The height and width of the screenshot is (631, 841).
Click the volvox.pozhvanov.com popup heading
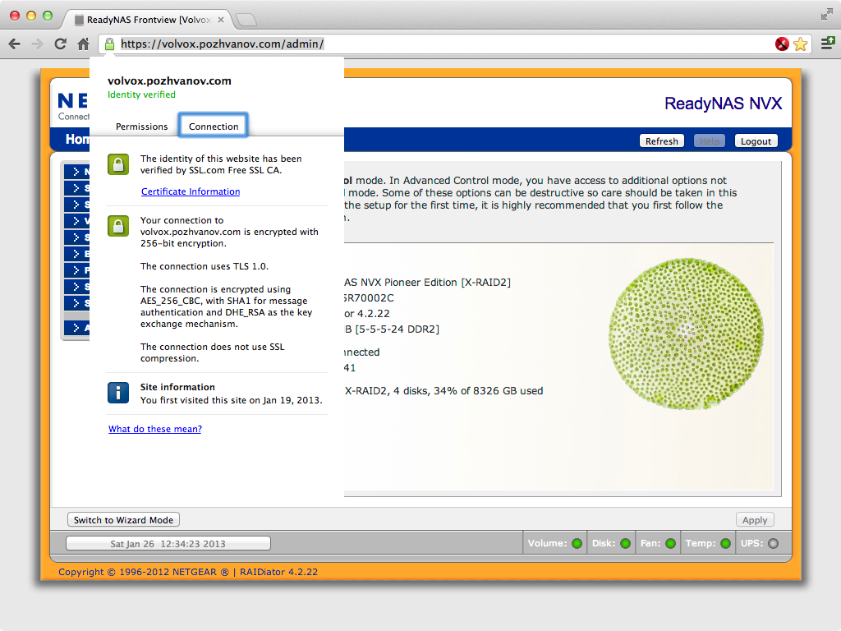pyautogui.click(x=169, y=81)
